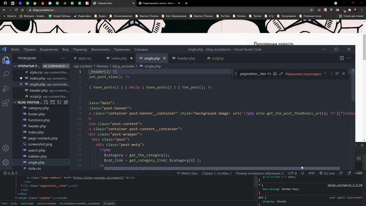Toggle Match Whole Word in the find widget
Screen dimensions: 366x206
coord(275,74)
